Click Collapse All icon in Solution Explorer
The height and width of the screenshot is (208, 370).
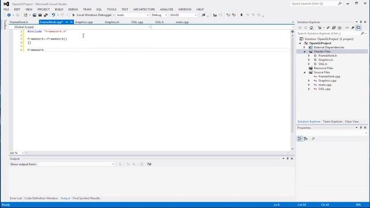[334, 28]
